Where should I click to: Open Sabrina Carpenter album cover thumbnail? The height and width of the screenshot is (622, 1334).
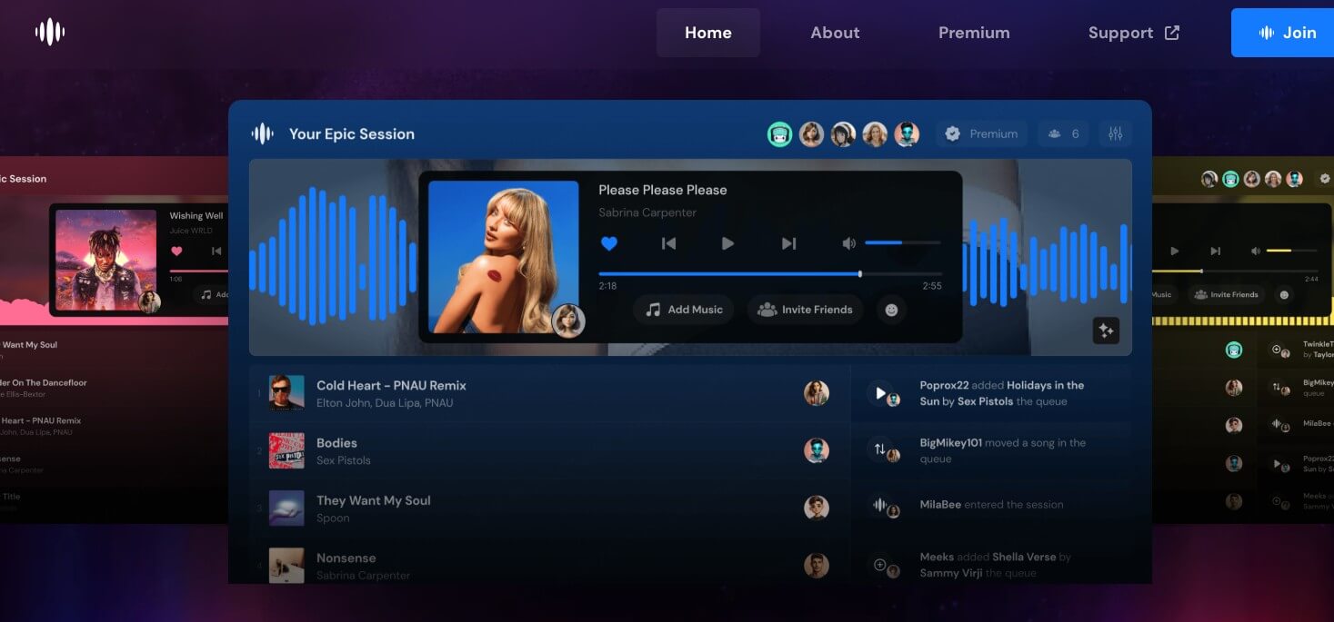tap(503, 257)
